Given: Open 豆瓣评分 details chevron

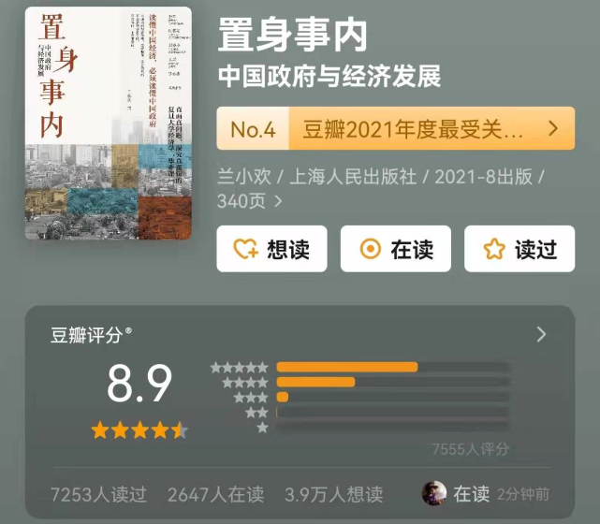Looking at the screenshot, I should (x=541, y=334).
